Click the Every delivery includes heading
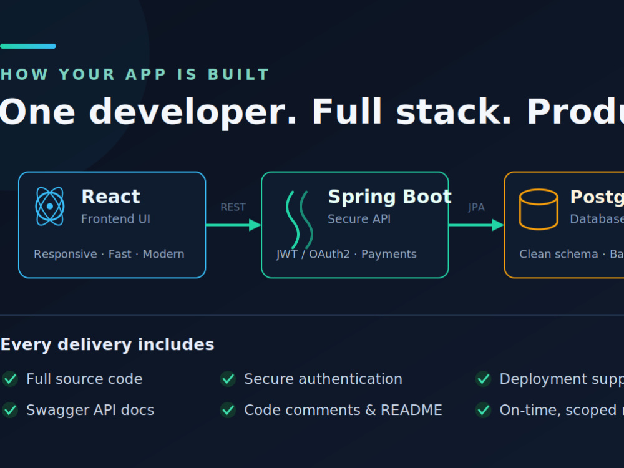The height and width of the screenshot is (468, 624). [107, 344]
